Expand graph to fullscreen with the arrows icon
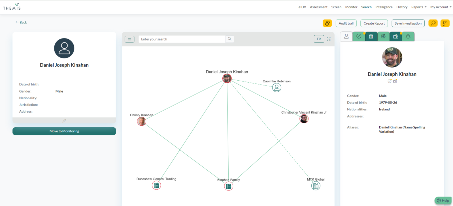 pos(329,39)
